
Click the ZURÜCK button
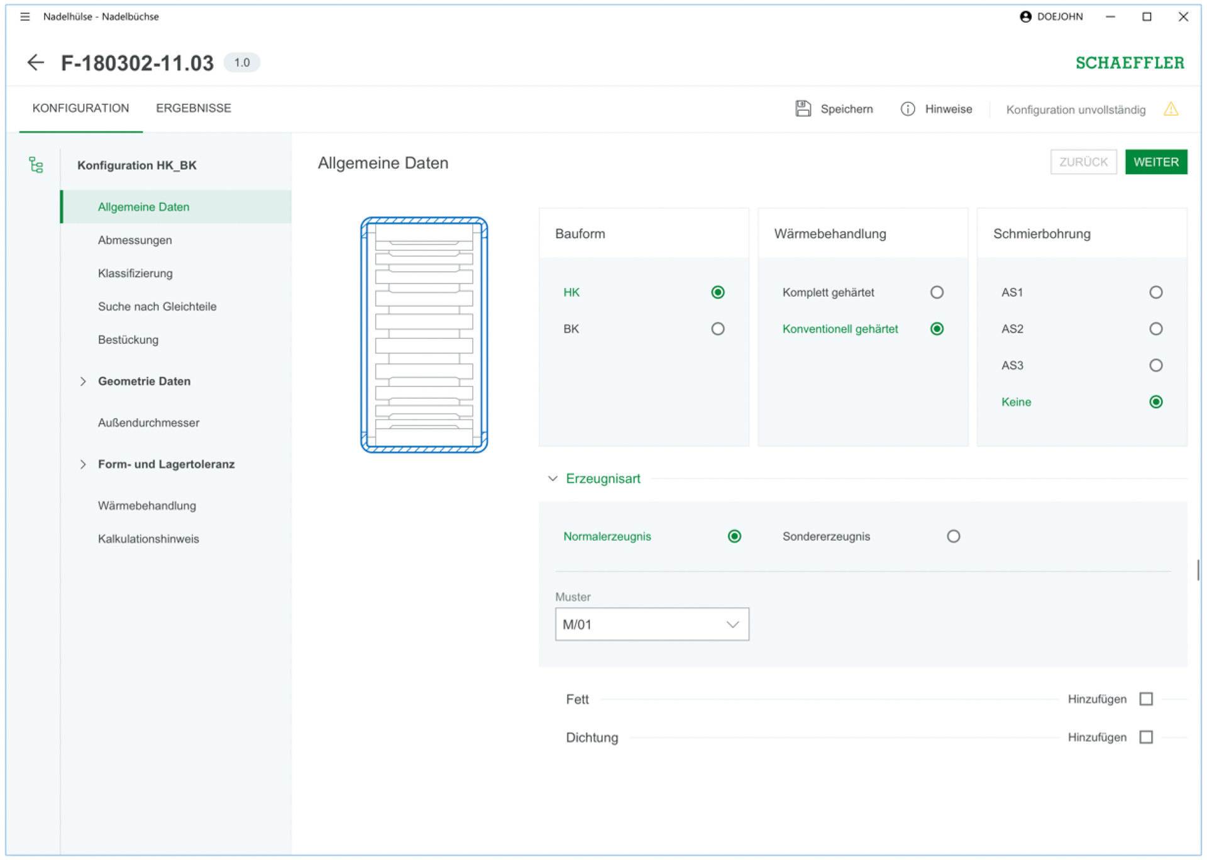pyautogui.click(x=1083, y=162)
